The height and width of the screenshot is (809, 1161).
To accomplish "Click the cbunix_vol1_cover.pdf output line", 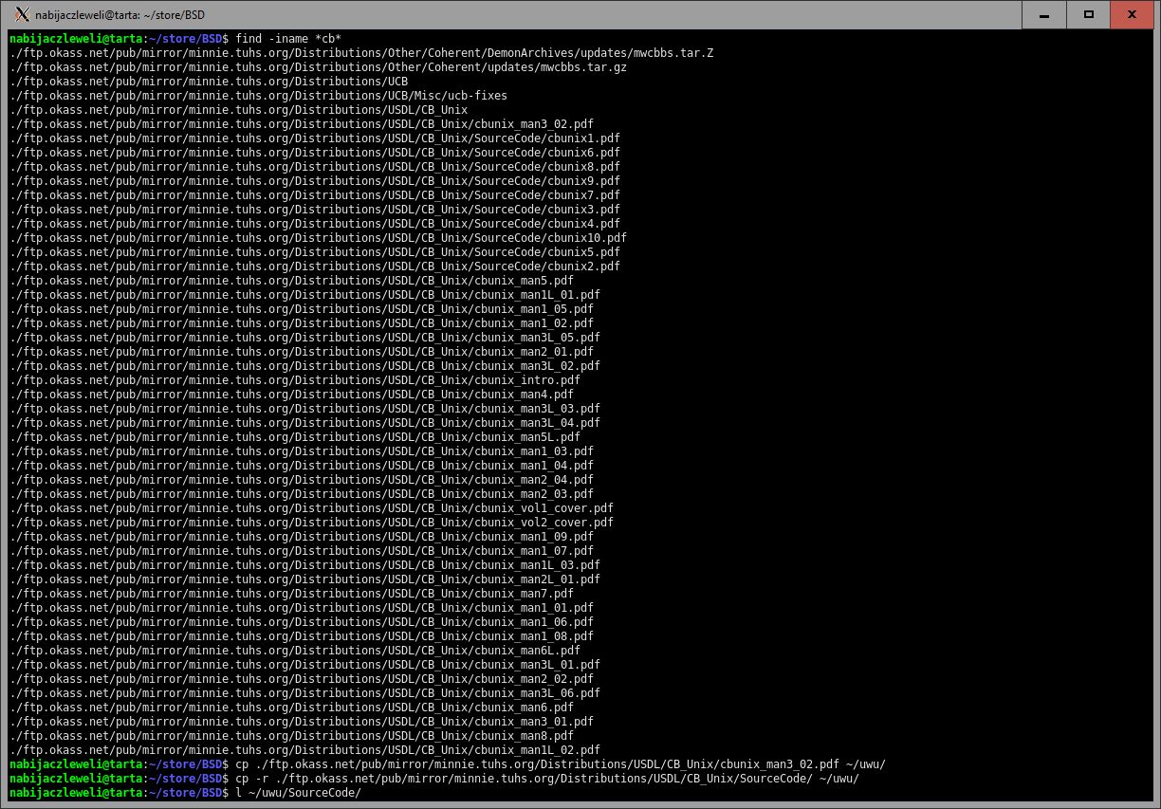I will 312,508.
